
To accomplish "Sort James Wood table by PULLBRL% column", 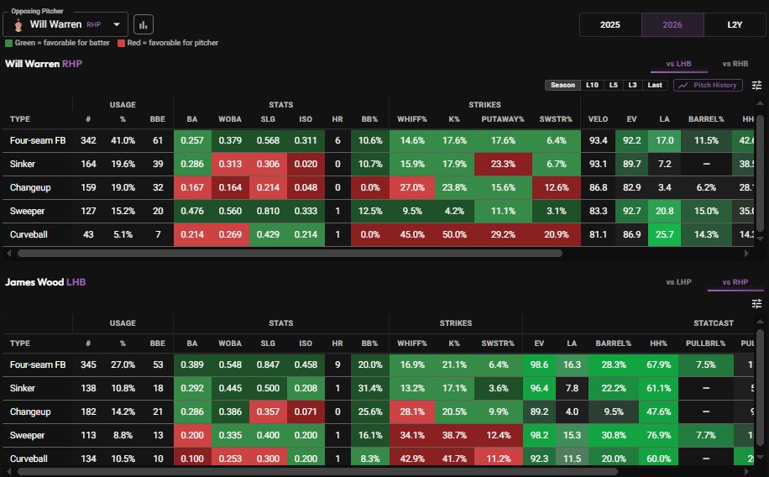I will pos(705,343).
